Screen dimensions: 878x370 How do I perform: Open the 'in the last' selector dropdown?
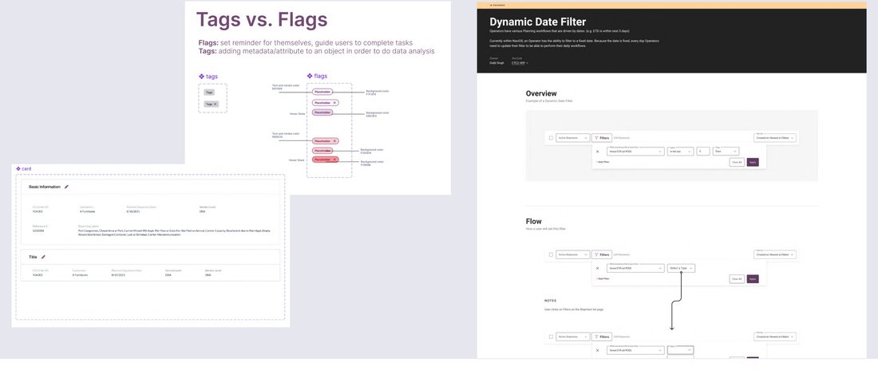(680, 152)
